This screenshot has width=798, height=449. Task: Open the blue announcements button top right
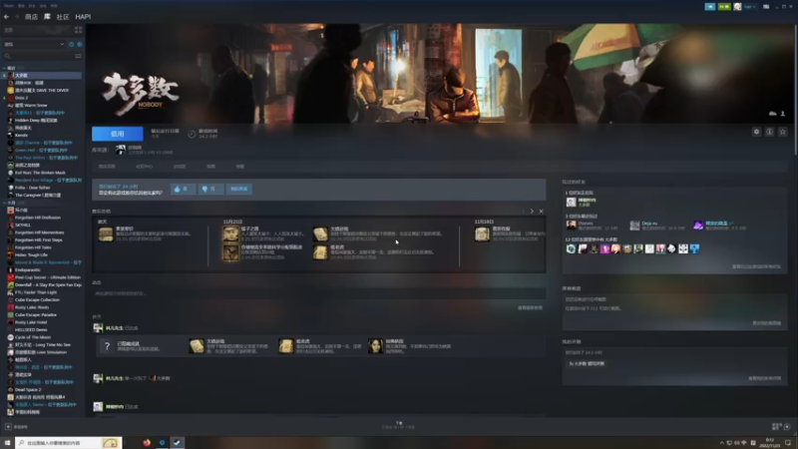[710, 7]
